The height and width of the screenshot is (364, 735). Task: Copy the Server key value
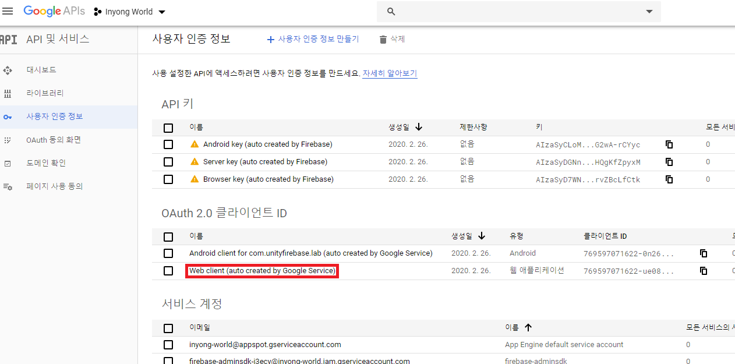click(x=669, y=162)
